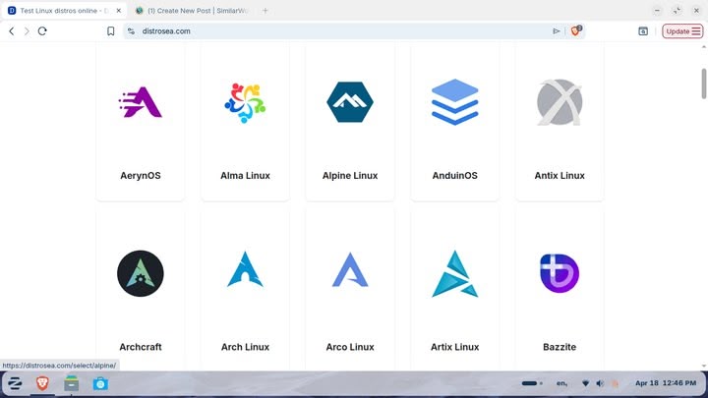
Task: Choose the AnduinOS stacked layers logo
Action: point(454,102)
